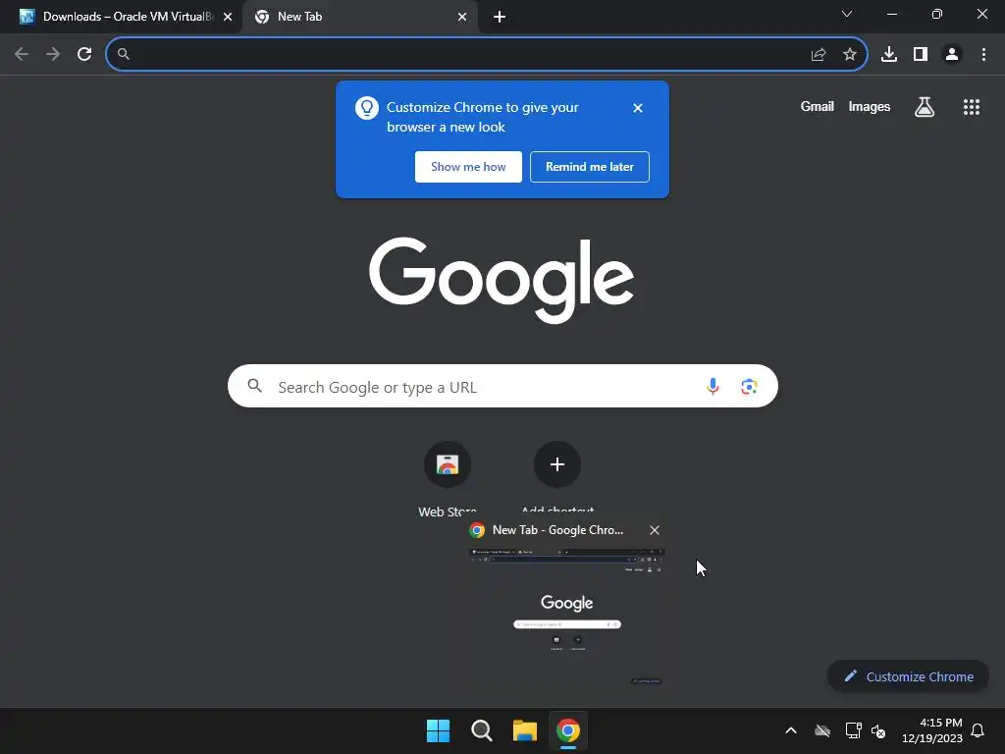The height and width of the screenshot is (754, 1005).
Task: Click the lightbulb icon in the tip
Action: [367, 108]
